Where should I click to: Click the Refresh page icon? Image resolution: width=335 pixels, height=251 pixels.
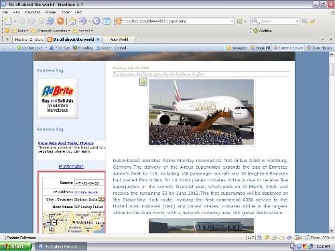[41, 21]
